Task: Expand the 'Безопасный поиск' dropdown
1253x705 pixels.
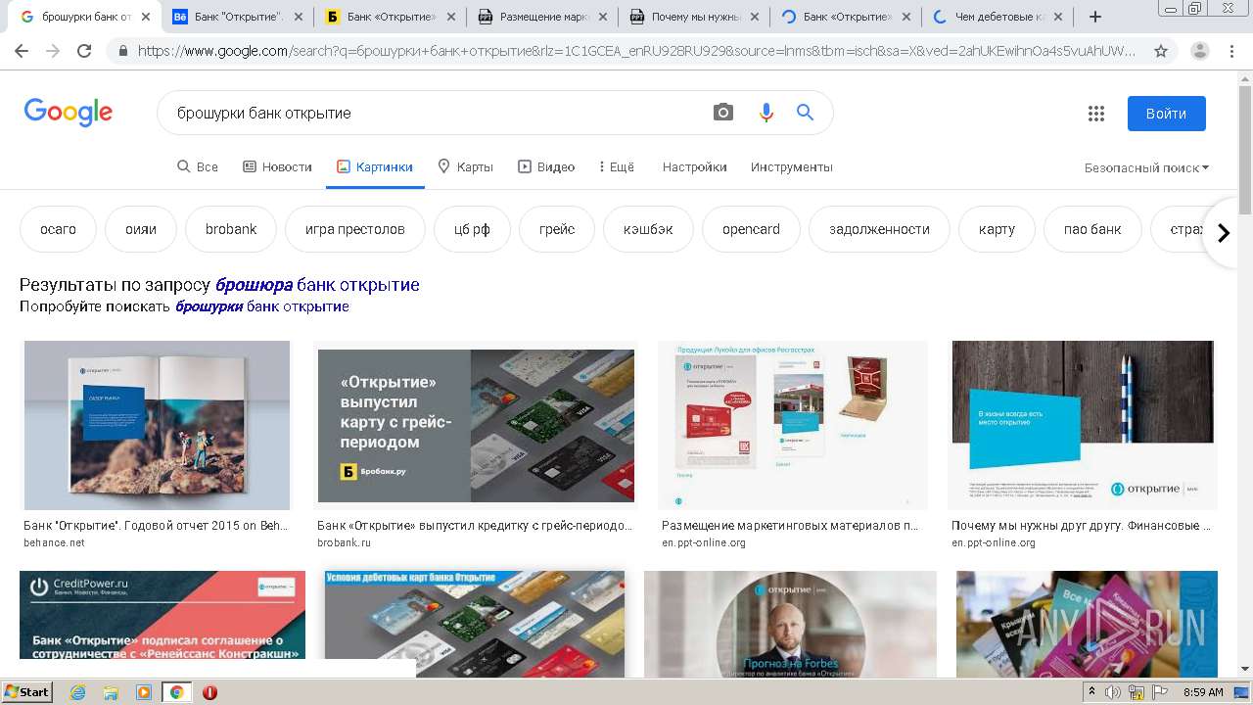Action: (x=1146, y=167)
